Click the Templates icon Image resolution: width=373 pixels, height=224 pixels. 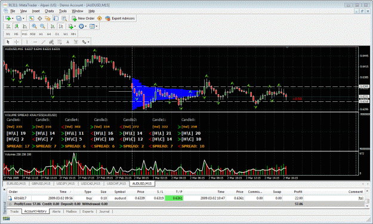pyautogui.click(x=92, y=26)
